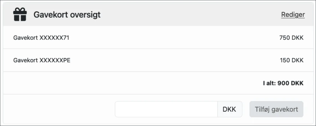The image size is (316, 126).
Task: Click 'Gavekort' text in the XXXXXXPE row
Action: (x=25, y=60)
